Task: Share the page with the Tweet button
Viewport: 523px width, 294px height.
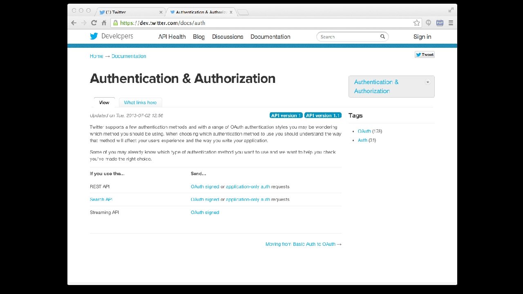Action: (x=425, y=55)
